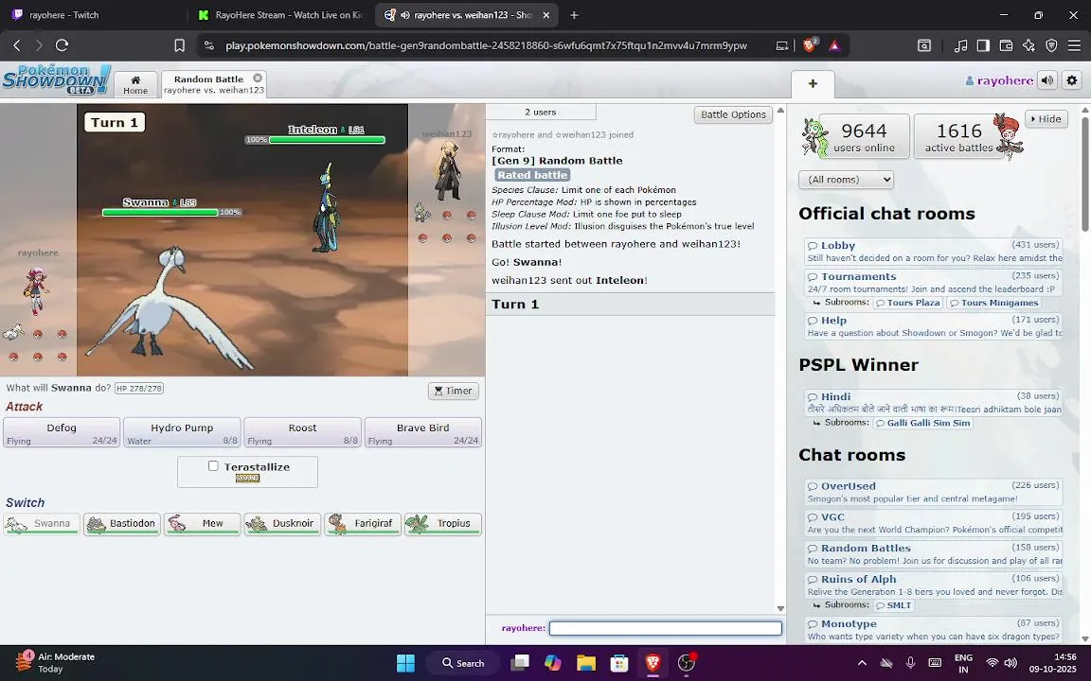The height and width of the screenshot is (681, 1091).
Task: Open the Battle Options menu
Action: [733, 114]
